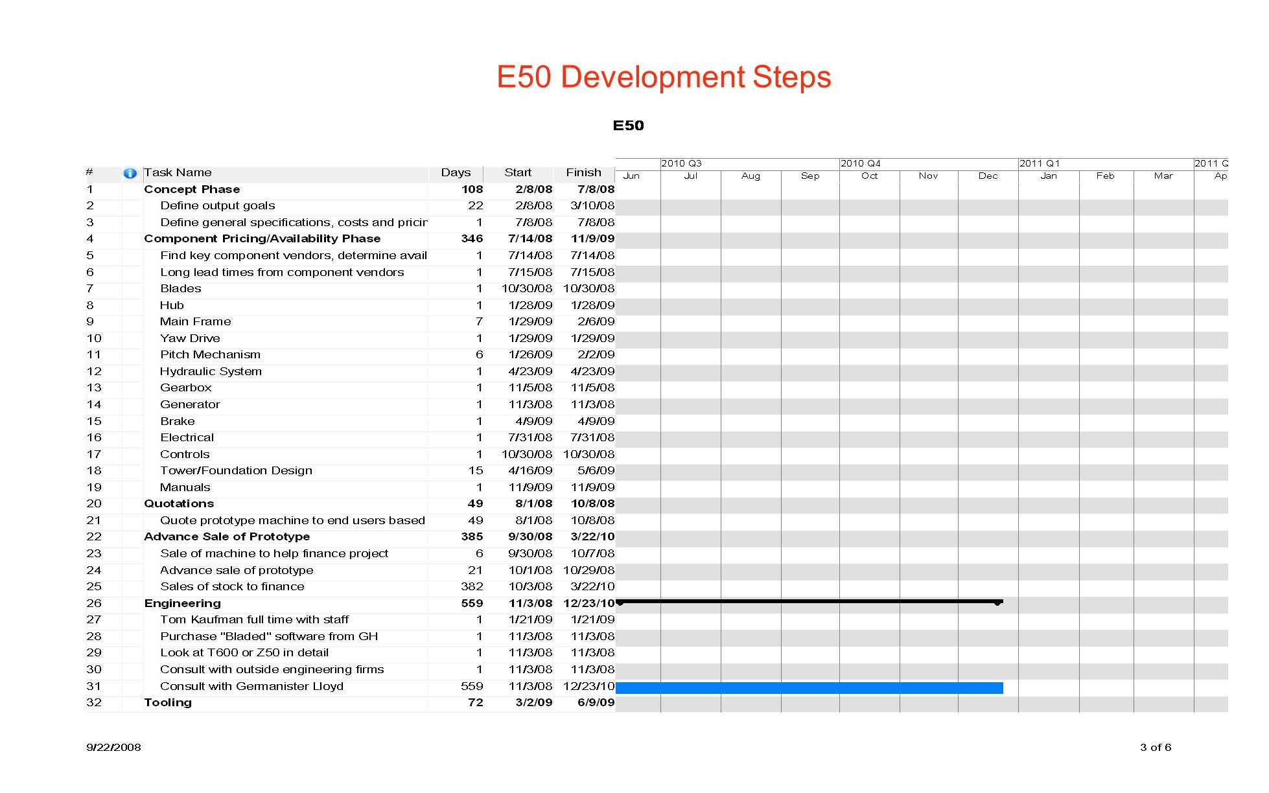
Task: Select Look at T600 or Z50 in detail
Action: point(244,652)
